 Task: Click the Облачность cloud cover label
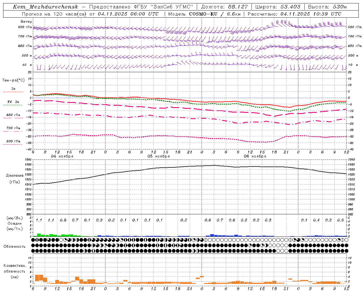click(x=14, y=247)
